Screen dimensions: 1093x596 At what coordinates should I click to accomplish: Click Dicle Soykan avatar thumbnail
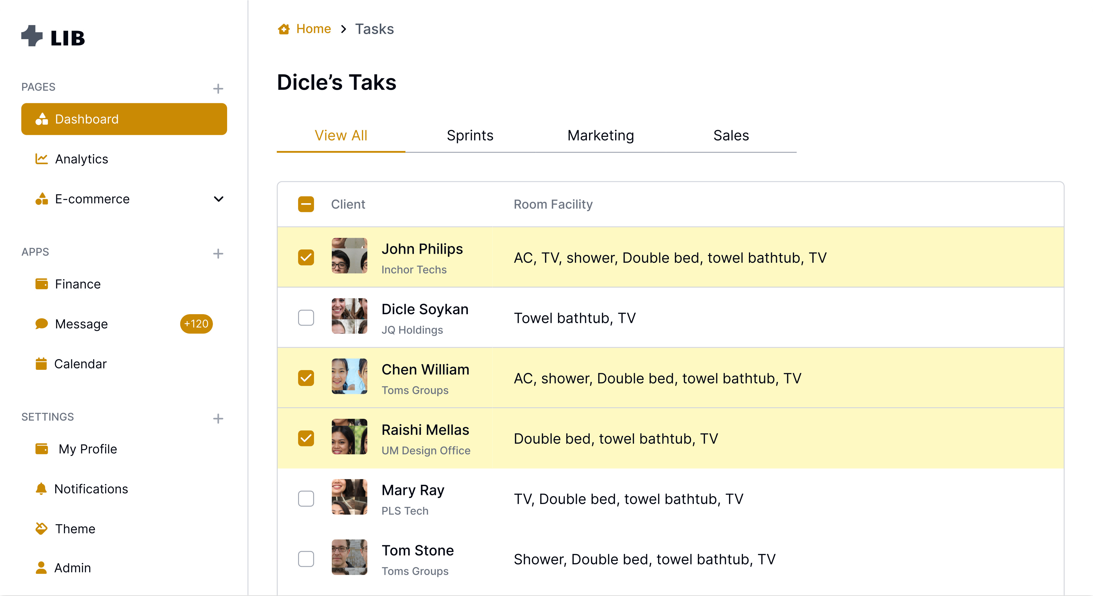[x=349, y=316]
